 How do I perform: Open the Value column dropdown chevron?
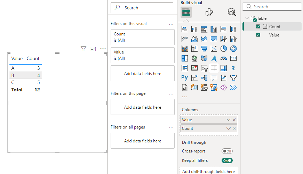coord(229,120)
